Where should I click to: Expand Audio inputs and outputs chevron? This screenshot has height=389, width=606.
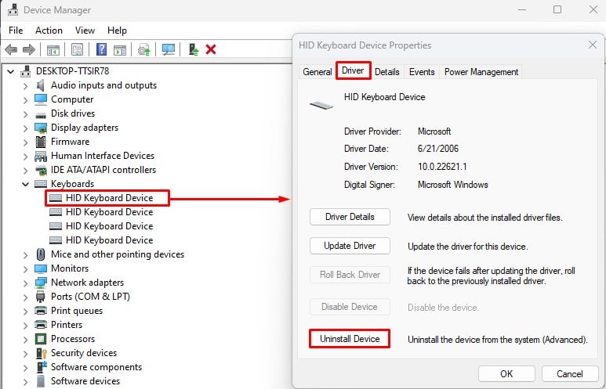26,85
